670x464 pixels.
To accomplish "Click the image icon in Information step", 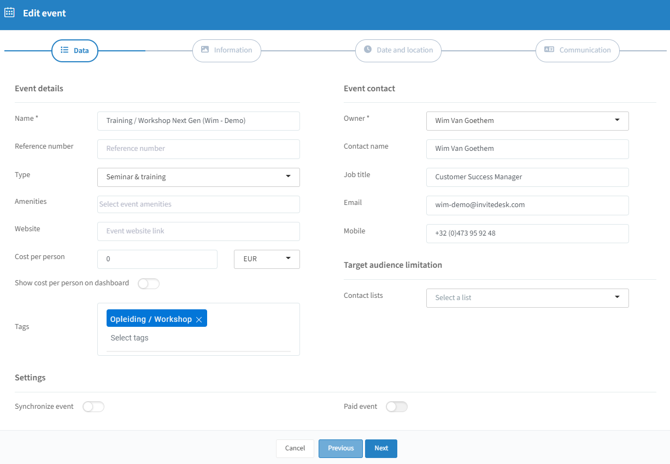I will pos(205,49).
